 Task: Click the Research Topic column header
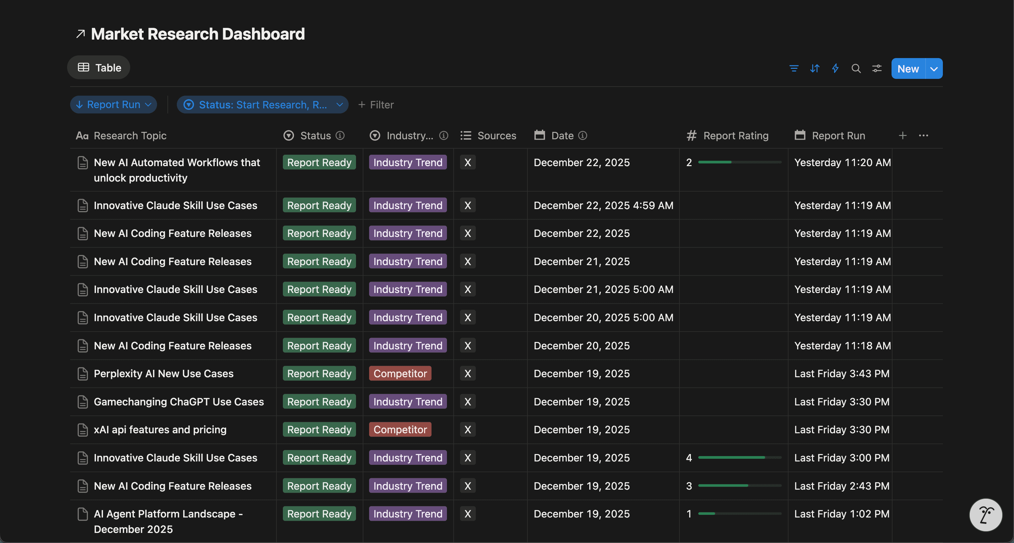[x=130, y=136]
